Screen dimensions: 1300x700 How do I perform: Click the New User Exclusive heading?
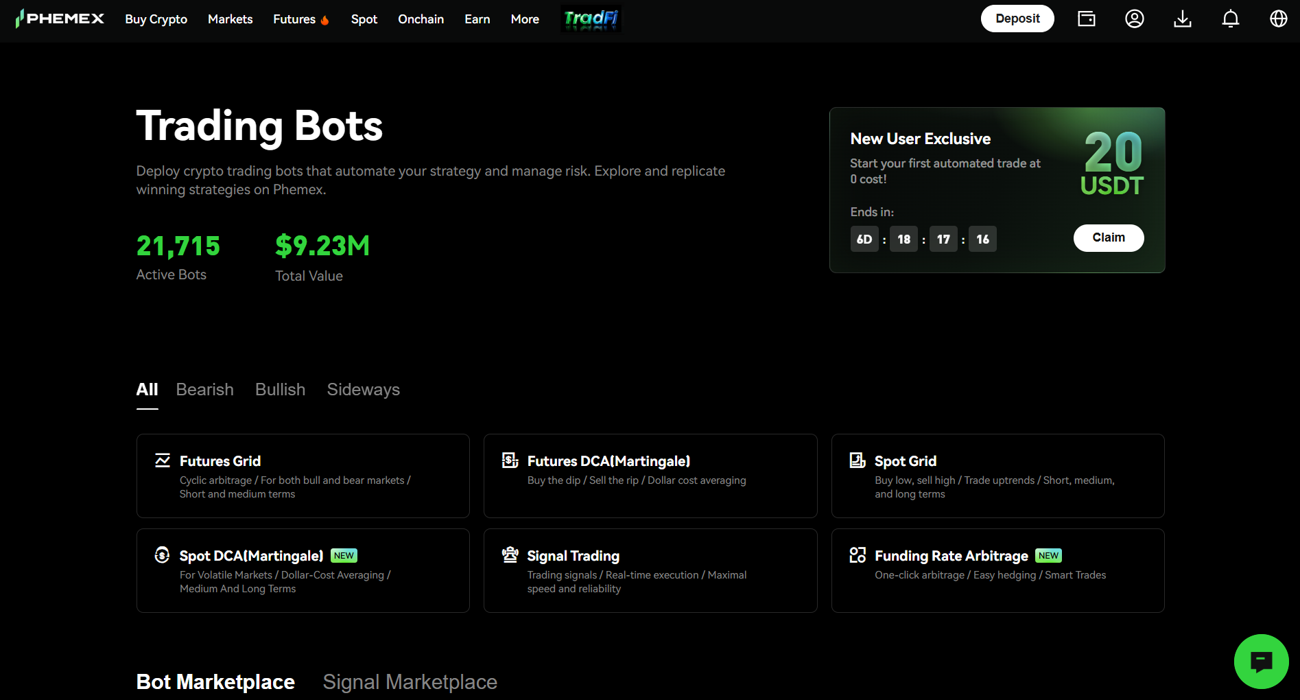(921, 139)
